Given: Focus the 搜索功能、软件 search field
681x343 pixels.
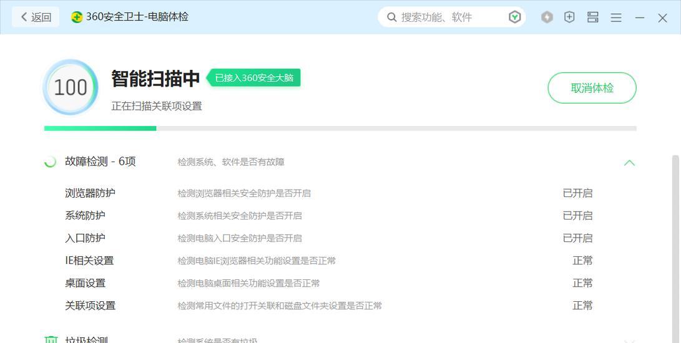Looking at the screenshot, I should (451, 17).
